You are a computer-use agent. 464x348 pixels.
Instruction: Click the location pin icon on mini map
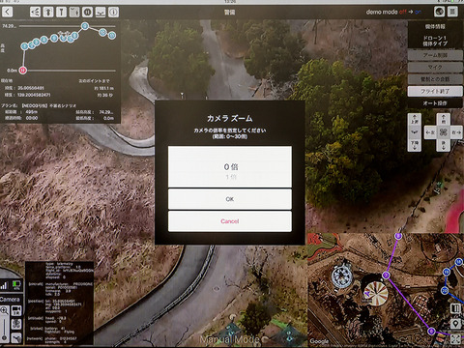tap(455, 324)
